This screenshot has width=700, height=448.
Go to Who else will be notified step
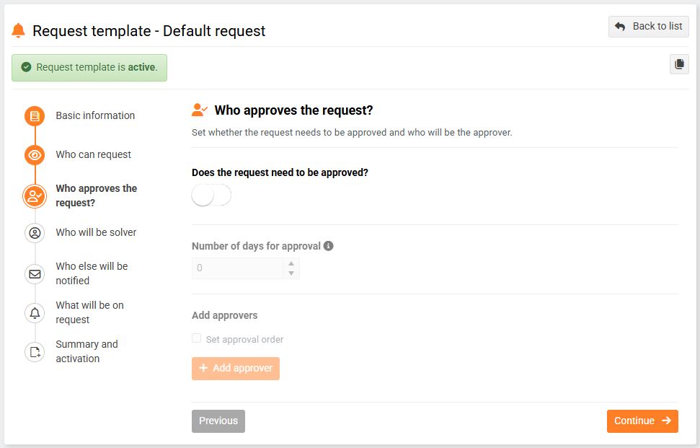coord(92,273)
